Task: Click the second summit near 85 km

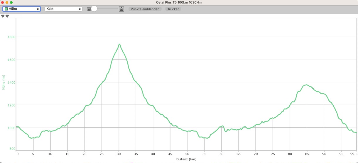Action: tap(306, 85)
